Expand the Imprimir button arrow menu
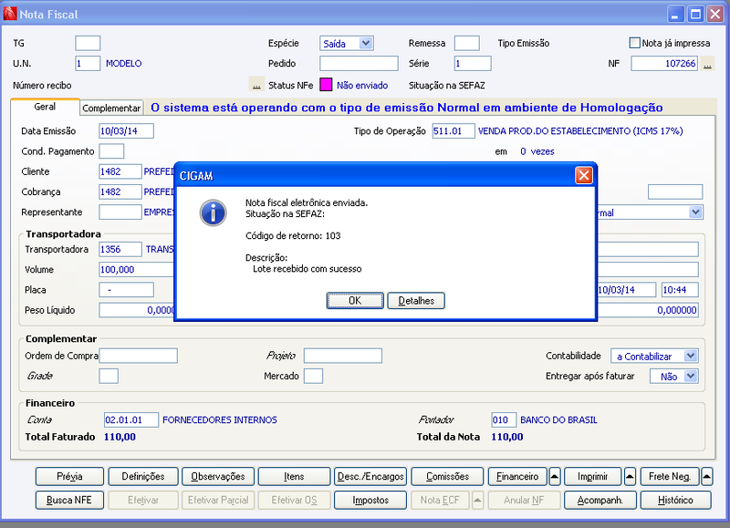 tap(630, 476)
